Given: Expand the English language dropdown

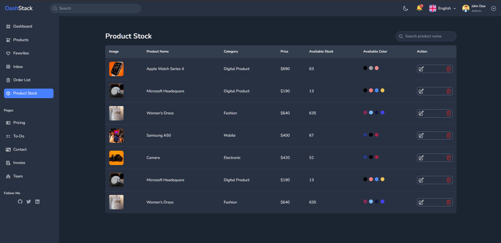Looking at the screenshot, I should [x=442, y=8].
